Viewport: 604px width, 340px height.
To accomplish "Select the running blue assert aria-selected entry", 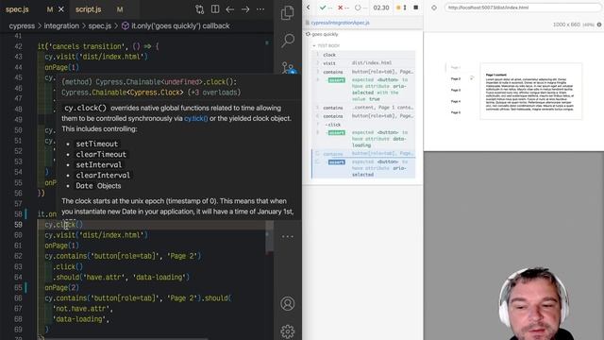I will click(363, 168).
